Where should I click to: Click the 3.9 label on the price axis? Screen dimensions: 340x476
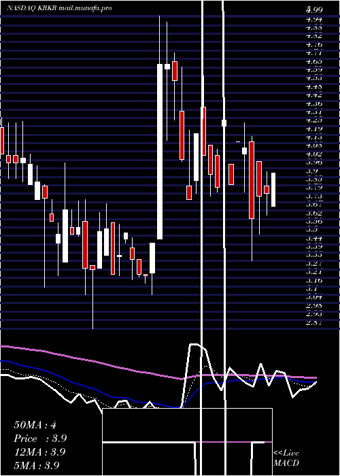pos(312,171)
